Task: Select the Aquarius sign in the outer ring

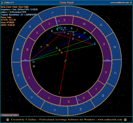Action: (x=17, y=49)
